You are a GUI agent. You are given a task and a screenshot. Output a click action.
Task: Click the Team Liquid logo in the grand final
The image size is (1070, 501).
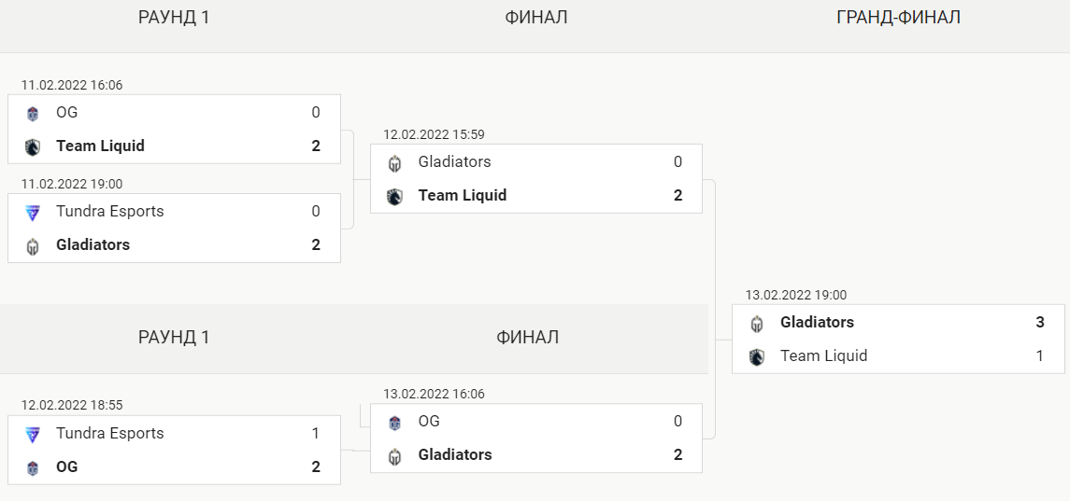pyautogui.click(x=756, y=357)
